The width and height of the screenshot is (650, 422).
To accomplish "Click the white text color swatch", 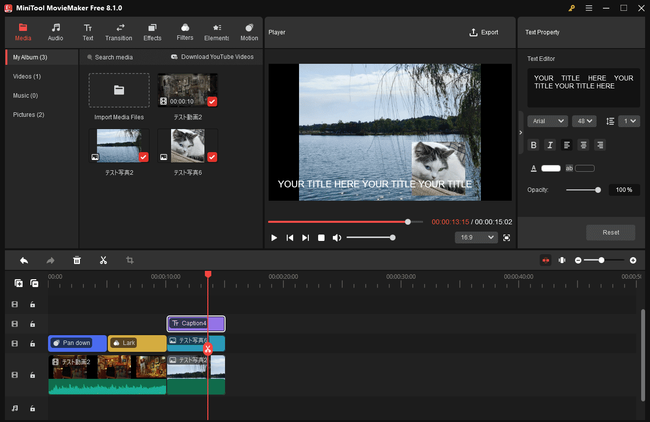I will (x=550, y=168).
